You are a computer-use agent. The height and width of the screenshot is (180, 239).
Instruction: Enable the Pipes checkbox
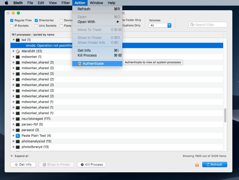(61, 26)
